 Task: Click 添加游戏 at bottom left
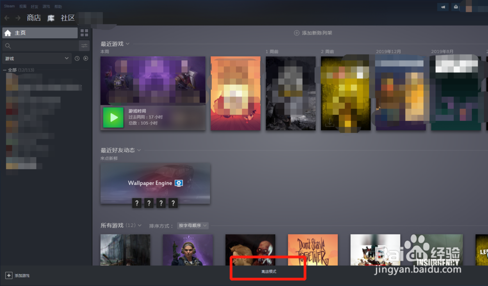[22, 276]
